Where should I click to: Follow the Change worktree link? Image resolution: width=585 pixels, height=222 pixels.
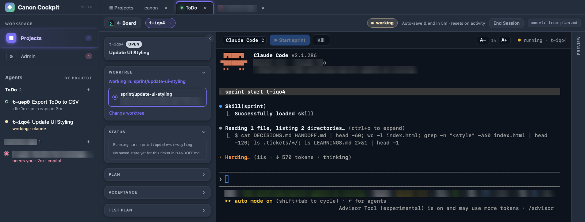pos(127,113)
